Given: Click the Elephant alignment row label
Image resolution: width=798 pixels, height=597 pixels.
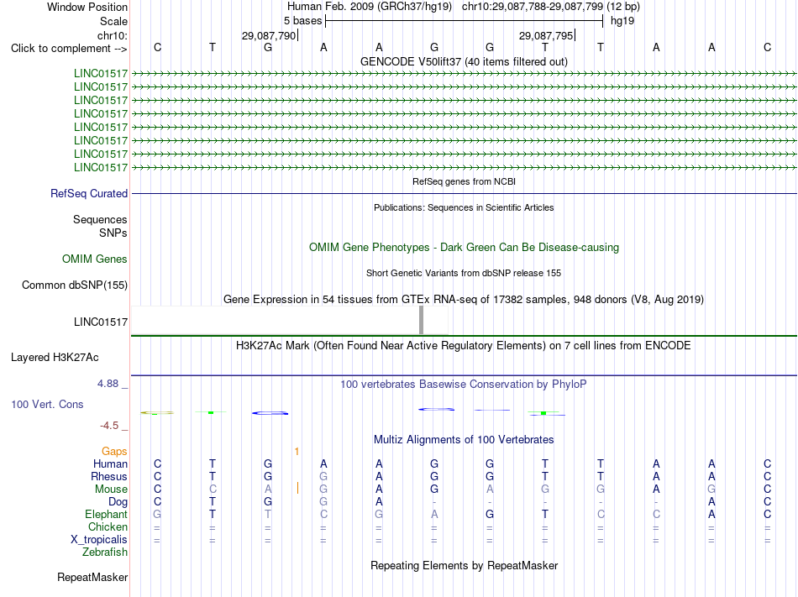Looking at the screenshot, I should 106,514.
